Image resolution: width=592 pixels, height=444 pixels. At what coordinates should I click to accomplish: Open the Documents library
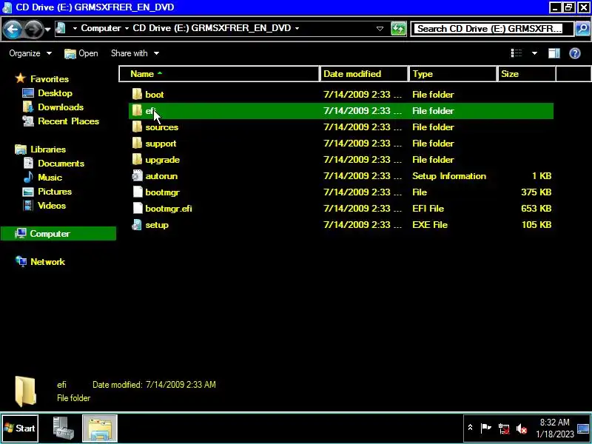click(x=61, y=164)
